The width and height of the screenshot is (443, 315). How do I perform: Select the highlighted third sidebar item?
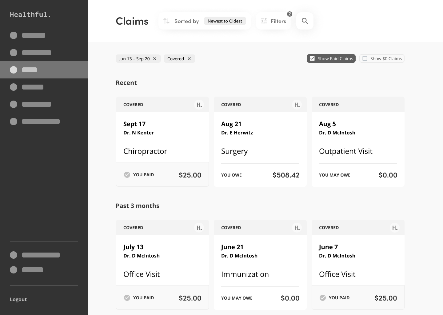[x=44, y=70]
